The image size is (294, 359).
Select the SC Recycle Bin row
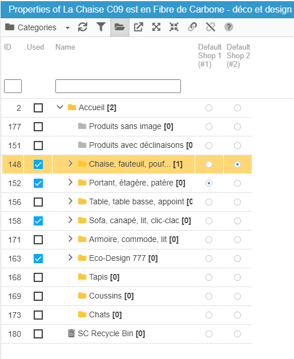127,334
